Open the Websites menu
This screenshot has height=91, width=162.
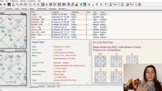coord(23,1)
